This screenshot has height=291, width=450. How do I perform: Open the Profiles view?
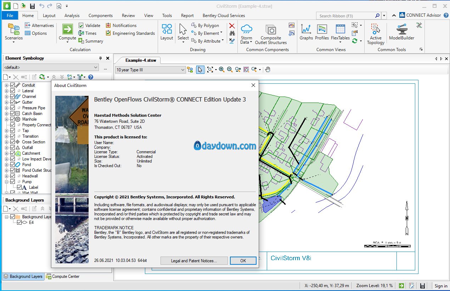click(322, 32)
